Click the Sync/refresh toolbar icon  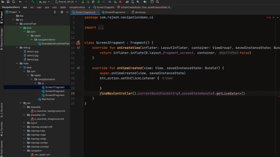(14, 2)
